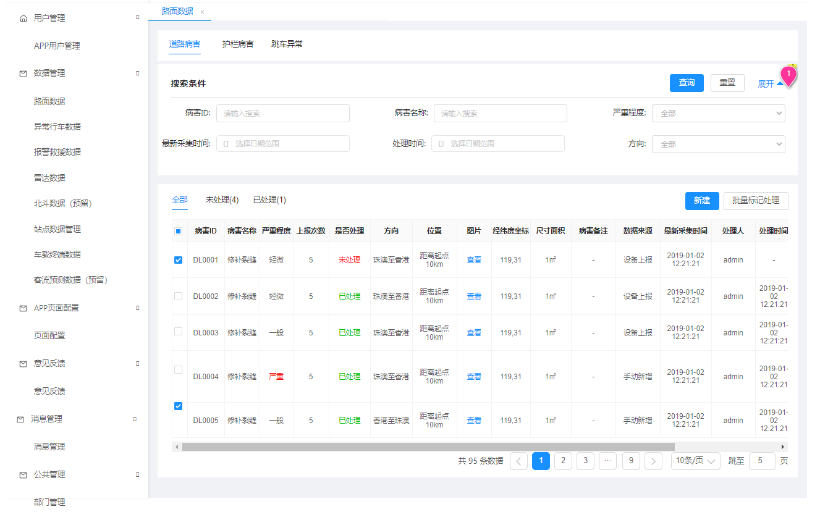Open the 10条/页 page size dropdown

click(x=695, y=461)
